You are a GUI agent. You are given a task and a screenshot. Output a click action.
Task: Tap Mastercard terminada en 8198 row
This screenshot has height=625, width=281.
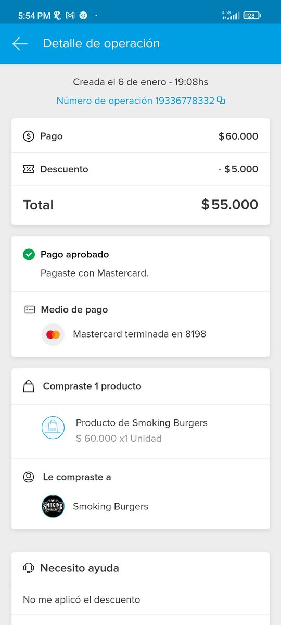tap(140, 334)
